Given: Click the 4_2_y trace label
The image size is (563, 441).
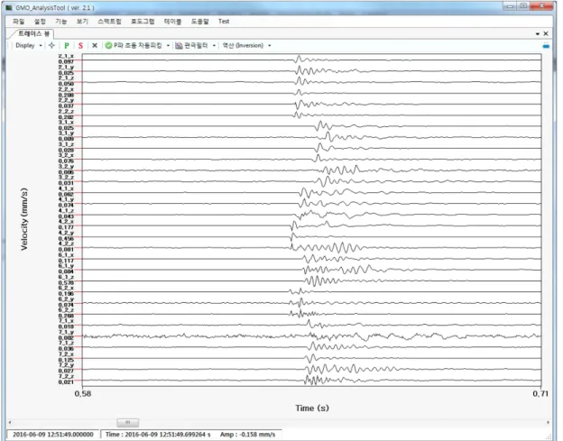Looking at the screenshot, I should (x=66, y=233).
